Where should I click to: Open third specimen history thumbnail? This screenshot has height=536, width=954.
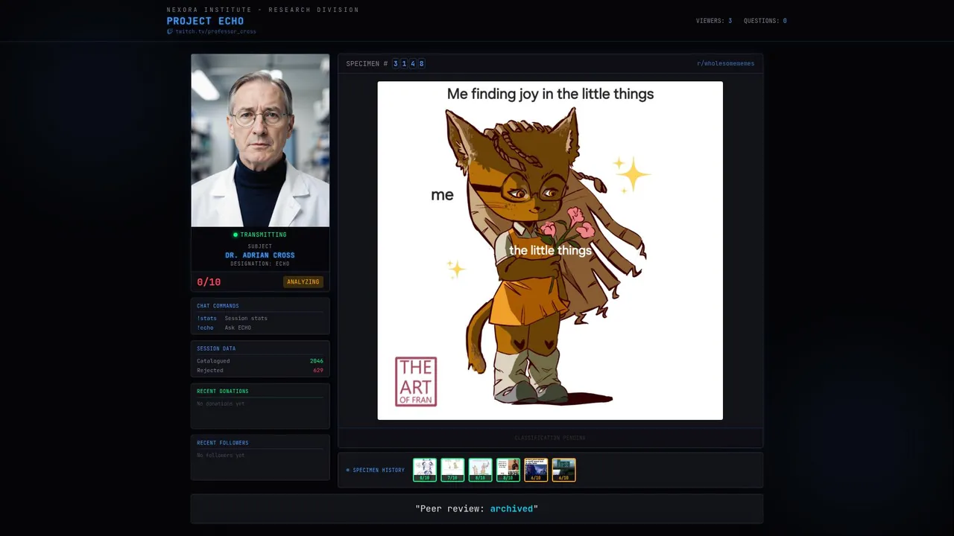(480, 470)
